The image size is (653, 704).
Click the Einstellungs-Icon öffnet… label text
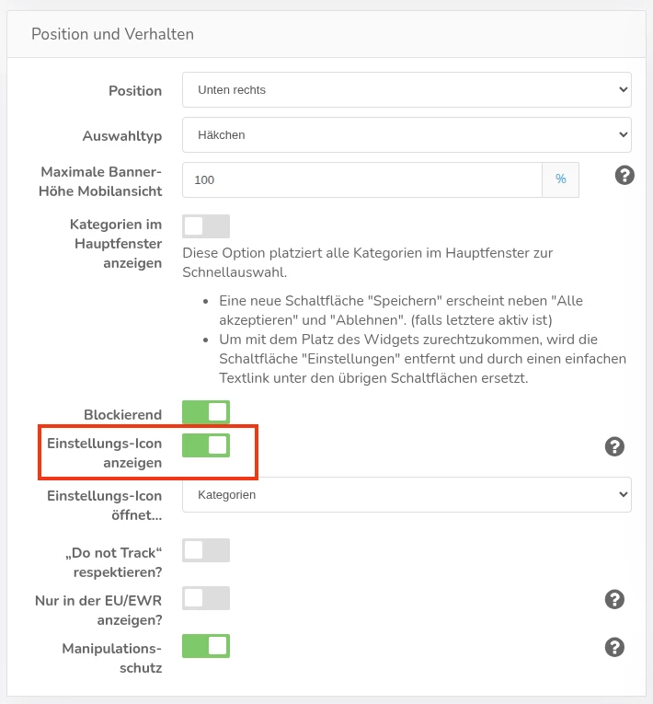(x=104, y=505)
